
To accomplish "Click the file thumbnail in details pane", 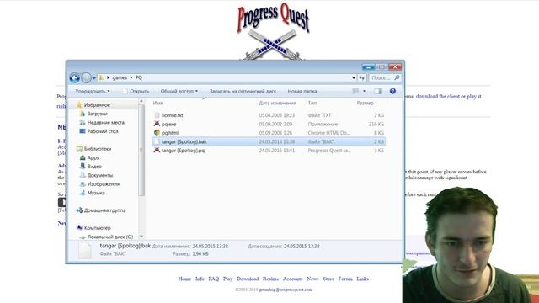I will click(85, 251).
